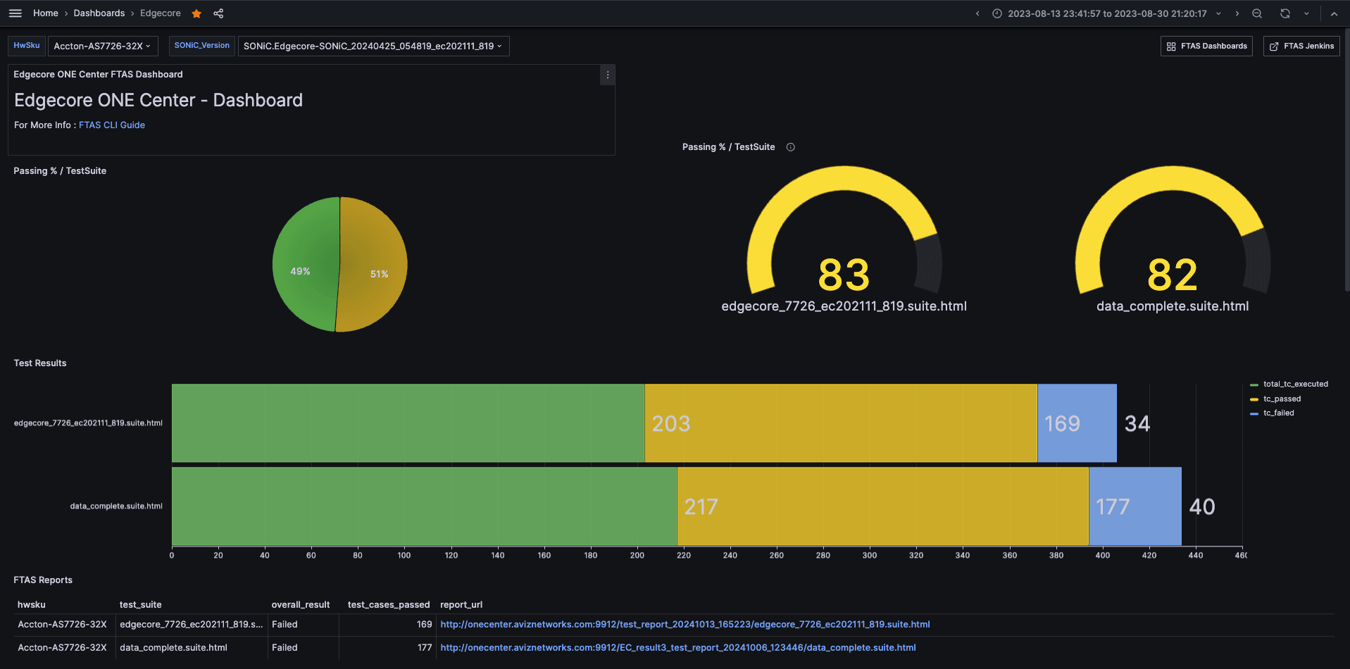
Task: Open FTAS Dashboards links menu
Action: point(1206,46)
